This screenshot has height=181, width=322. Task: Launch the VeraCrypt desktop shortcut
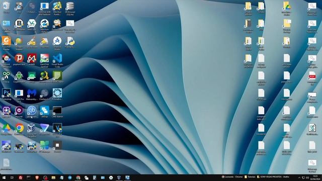coord(32,25)
